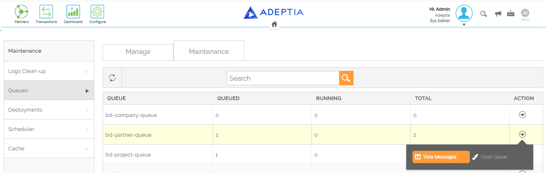Viewport: 546px width, 173px height.
Task: Open the Transactions icon
Action: (46, 12)
